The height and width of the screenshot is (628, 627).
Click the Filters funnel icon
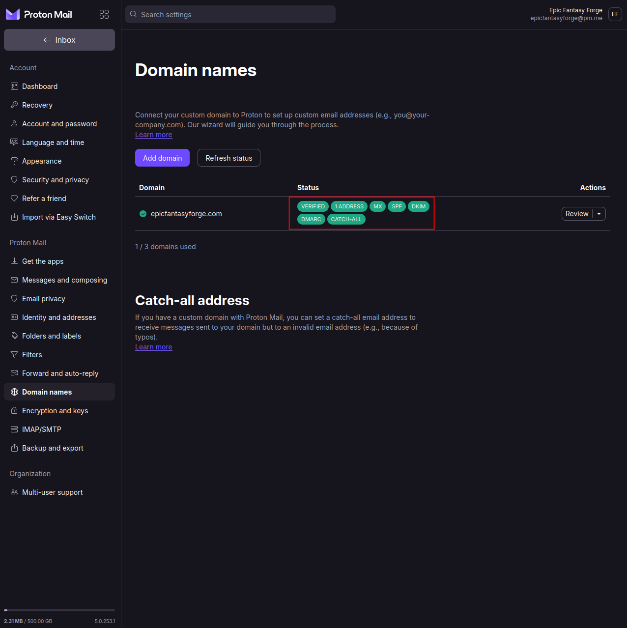pyautogui.click(x=14, y=355)
